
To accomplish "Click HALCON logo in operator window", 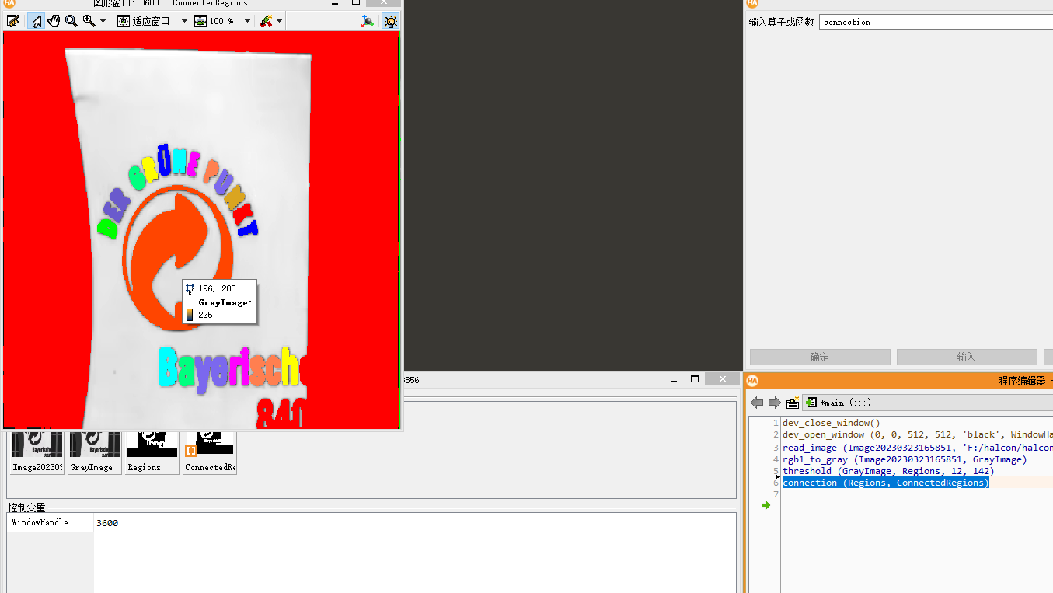I will [752, 3].
